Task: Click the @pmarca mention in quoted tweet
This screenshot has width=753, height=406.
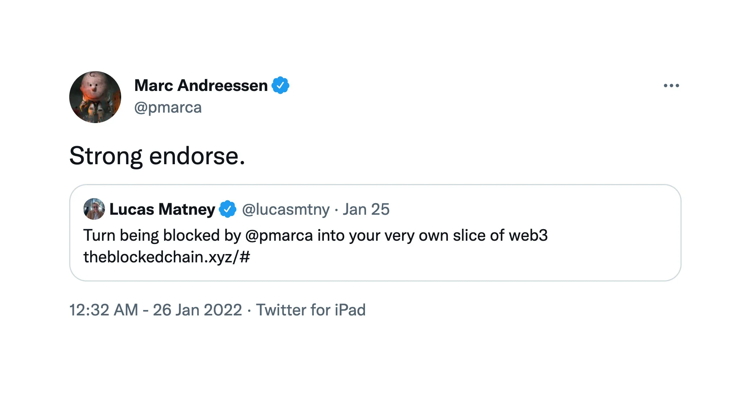Action: [x=279, y=235]
